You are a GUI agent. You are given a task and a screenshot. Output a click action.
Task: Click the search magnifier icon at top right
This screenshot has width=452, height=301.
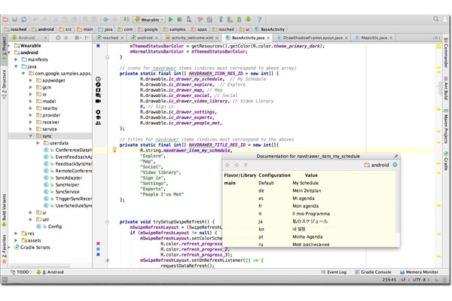pyautogui.click(x=436, y=20)
